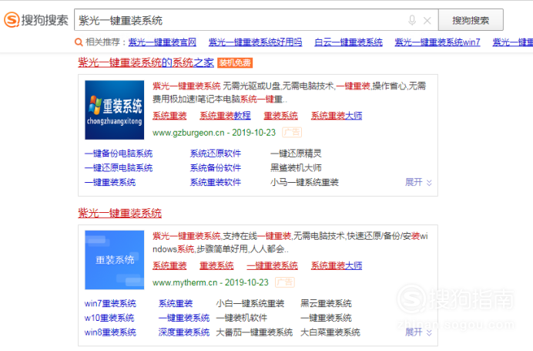Open 重装系统 sublink in first result

click(x=281, y=116)
